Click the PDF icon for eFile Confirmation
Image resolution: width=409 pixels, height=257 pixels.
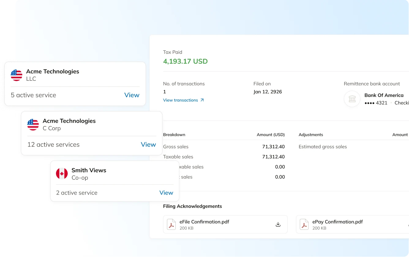[x=171, y=225]
